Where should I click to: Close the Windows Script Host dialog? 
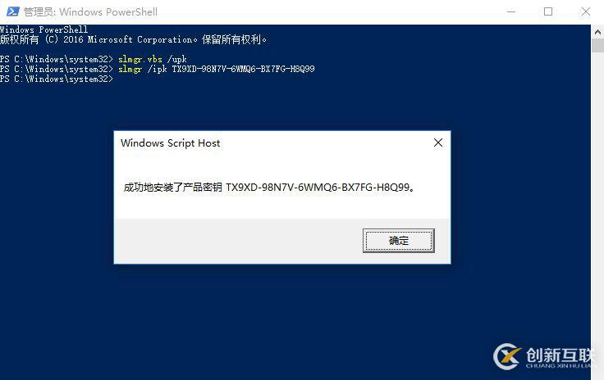[x=438, y=143]
